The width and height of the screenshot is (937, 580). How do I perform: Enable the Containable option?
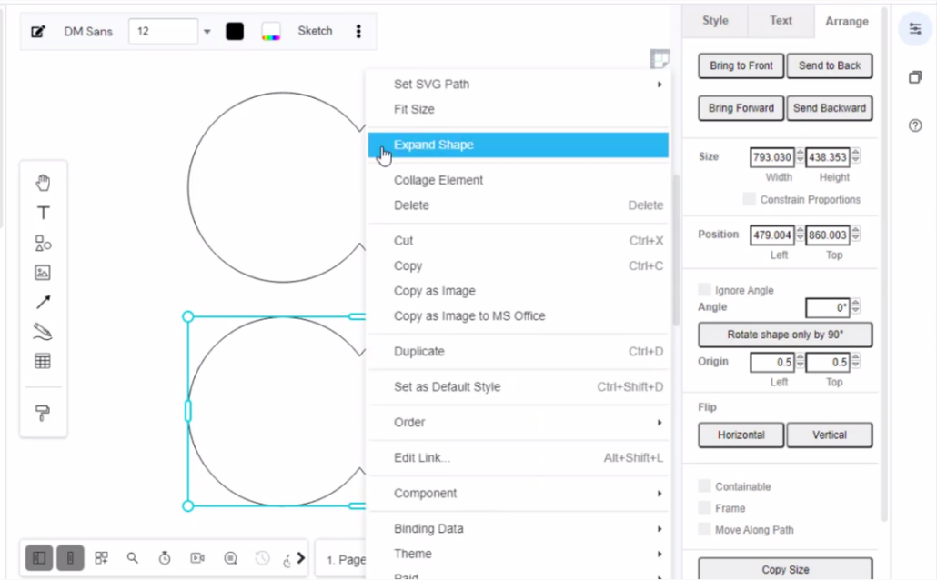(704, 485)
